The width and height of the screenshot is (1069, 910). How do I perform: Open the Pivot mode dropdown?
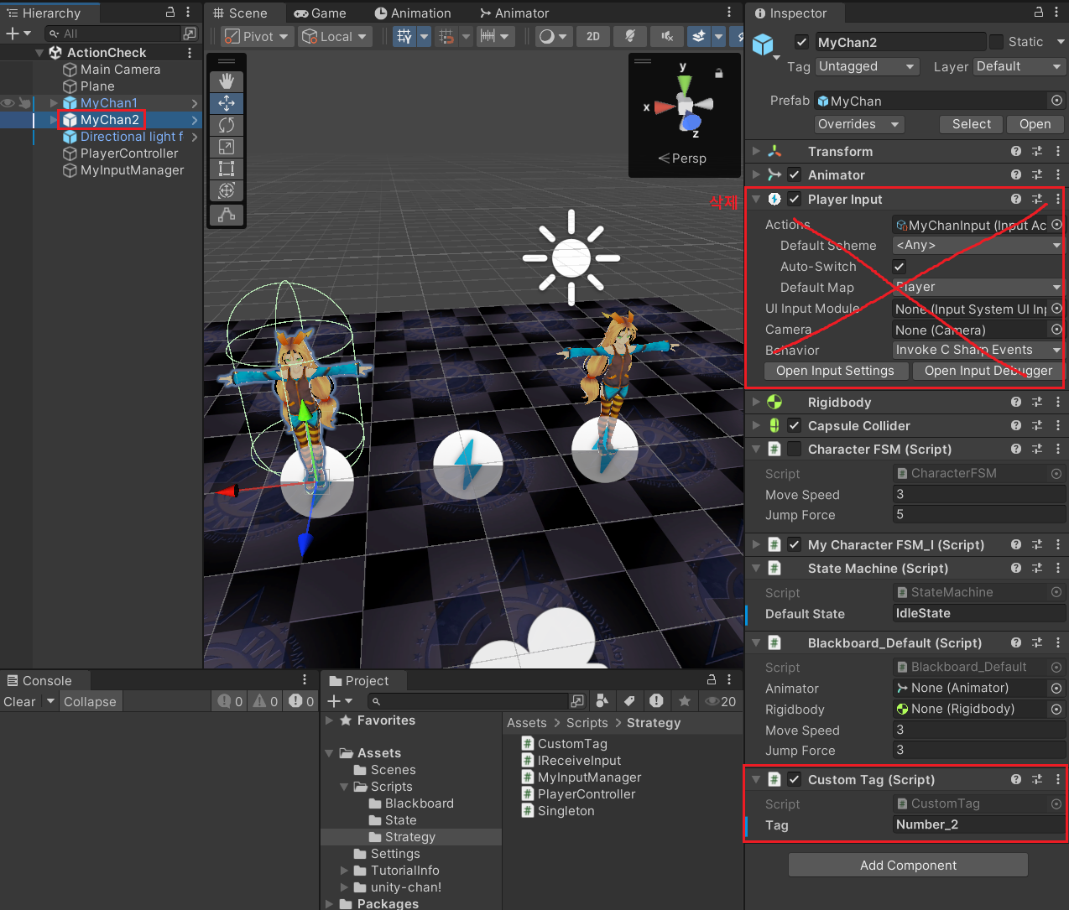point(257,36)
